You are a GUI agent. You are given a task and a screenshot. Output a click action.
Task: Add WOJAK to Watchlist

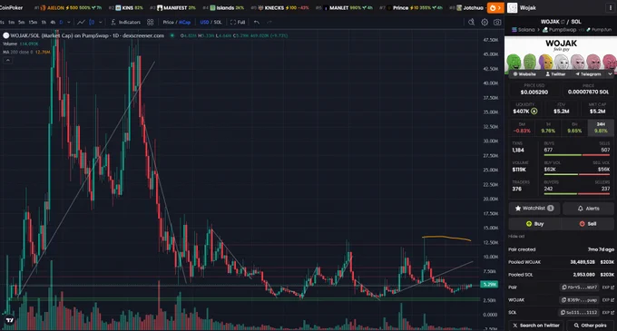[x=534, y=209]
